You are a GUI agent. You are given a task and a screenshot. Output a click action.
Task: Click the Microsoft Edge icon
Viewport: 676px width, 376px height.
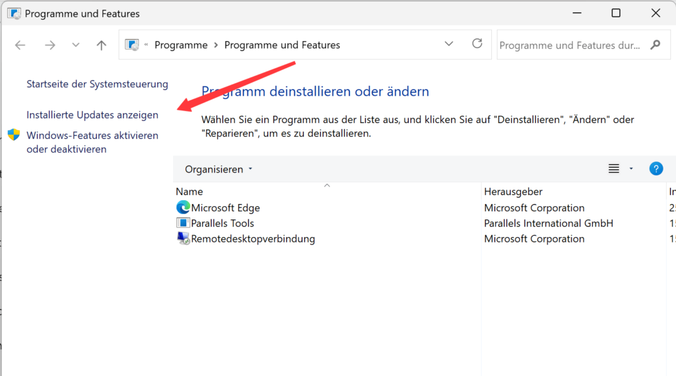(x=183, y=207)
